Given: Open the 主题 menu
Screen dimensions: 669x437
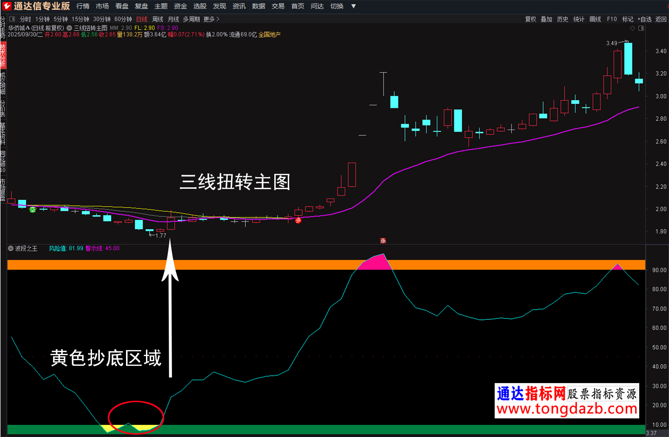Looking at the screenshot, I should (x=161, y=6).
